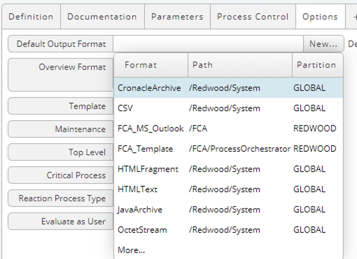Click the Path column header

[x=240, y=65]
